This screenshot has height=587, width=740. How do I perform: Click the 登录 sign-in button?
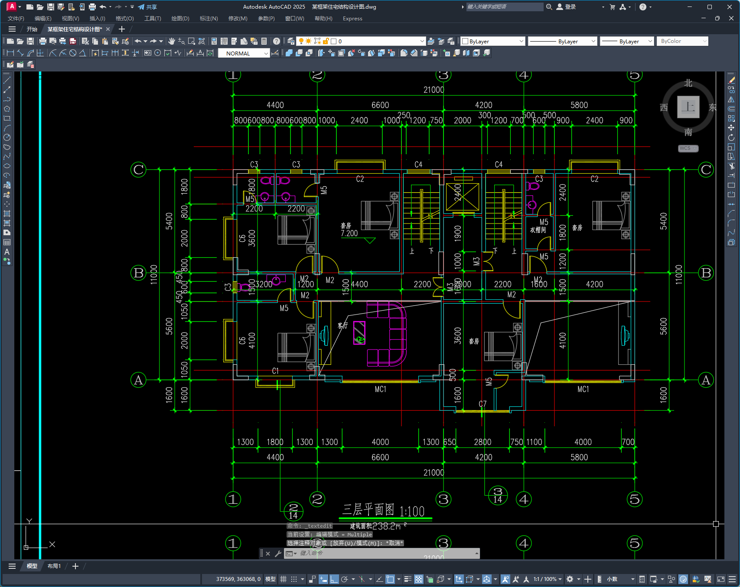(566, 7)
